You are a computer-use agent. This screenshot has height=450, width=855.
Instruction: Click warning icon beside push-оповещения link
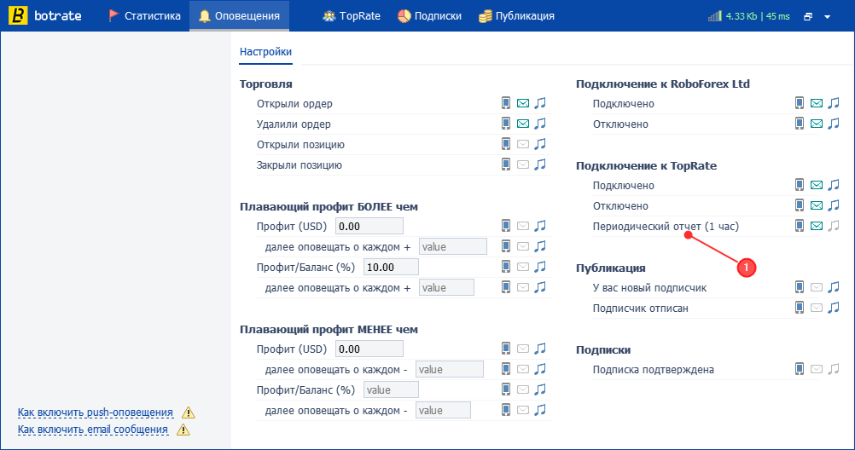188,412
